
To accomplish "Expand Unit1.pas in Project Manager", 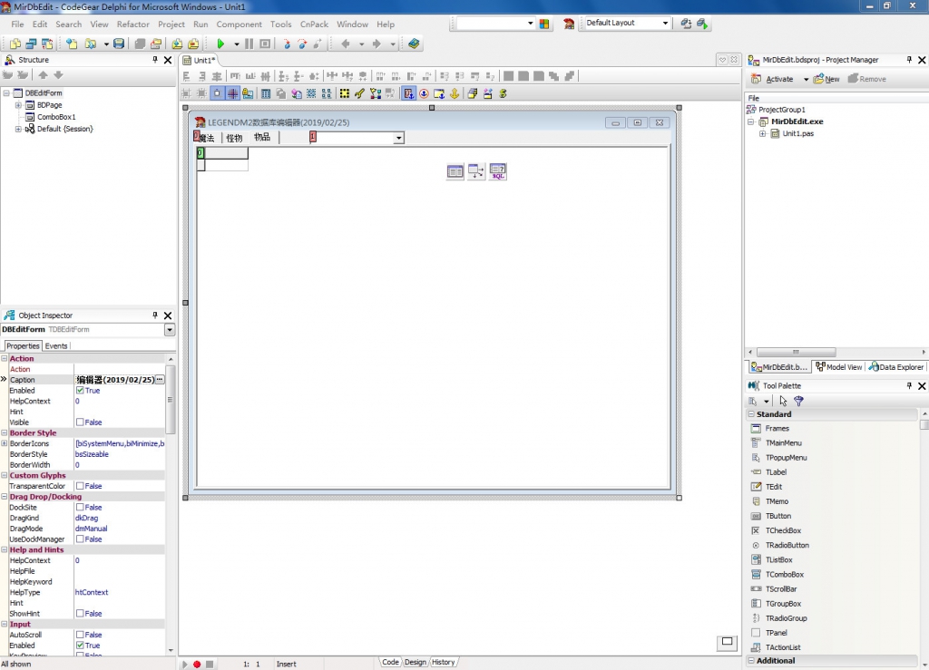I will (x=762, y=134).
